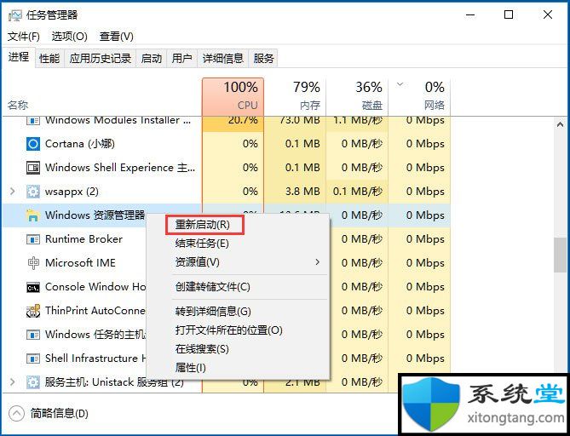Expand the wsappx (2) process group
The height and width of the screenshot is (436, 570).
[x=13, y=191]
